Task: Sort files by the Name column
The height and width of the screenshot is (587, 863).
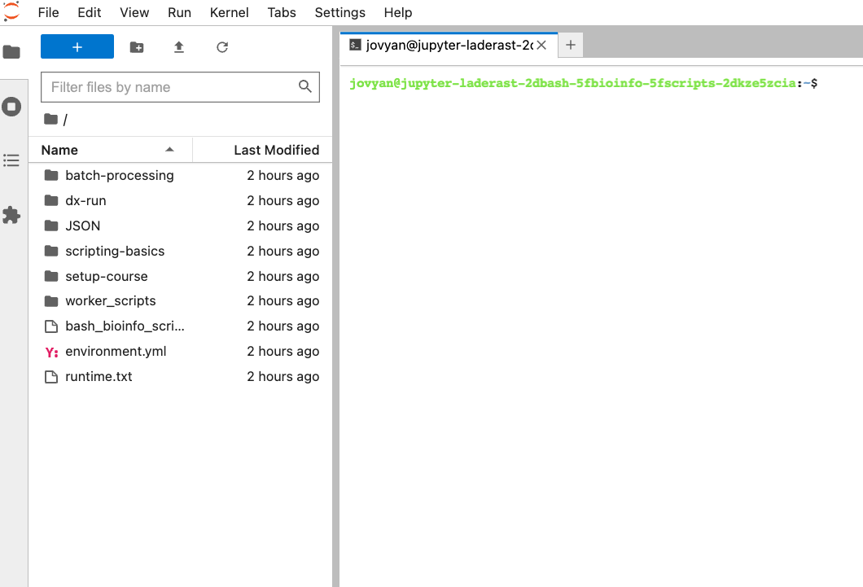Action: coord(110,150)
